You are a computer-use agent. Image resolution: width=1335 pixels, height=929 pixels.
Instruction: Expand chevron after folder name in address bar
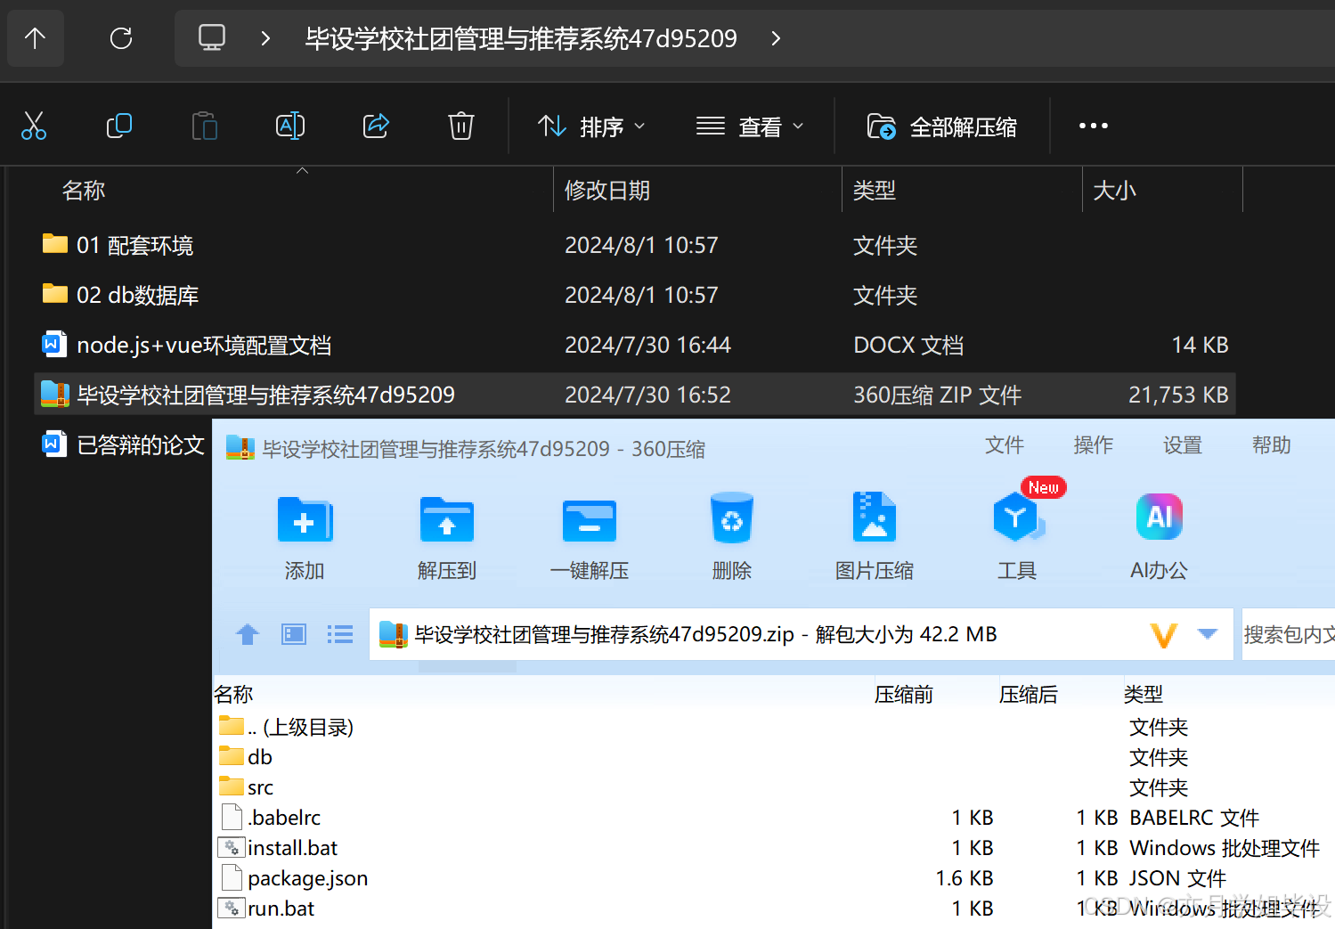click(x=776, y=38)
